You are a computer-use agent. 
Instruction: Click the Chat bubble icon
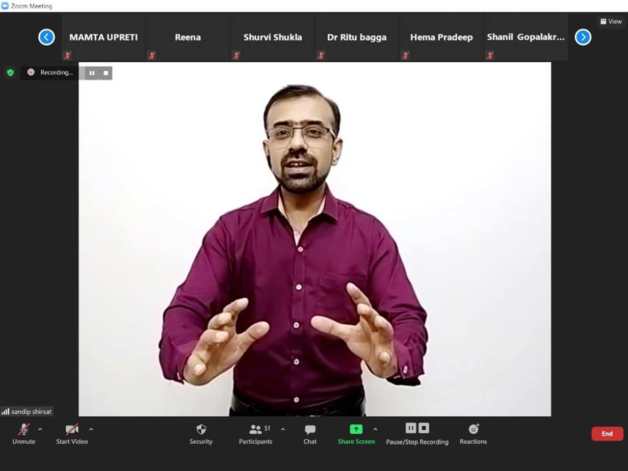(x=310, y=429)
